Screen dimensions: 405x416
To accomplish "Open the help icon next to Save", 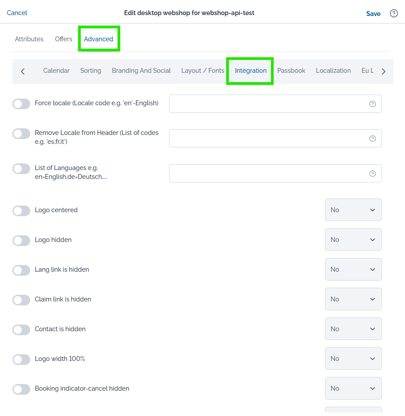I will [x=393, y=13].
